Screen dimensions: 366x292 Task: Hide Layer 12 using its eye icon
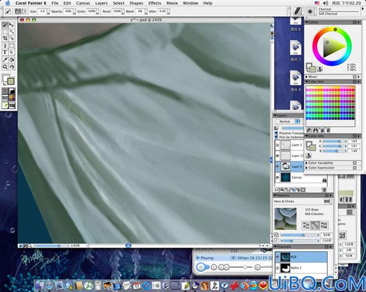coord(278,156)
